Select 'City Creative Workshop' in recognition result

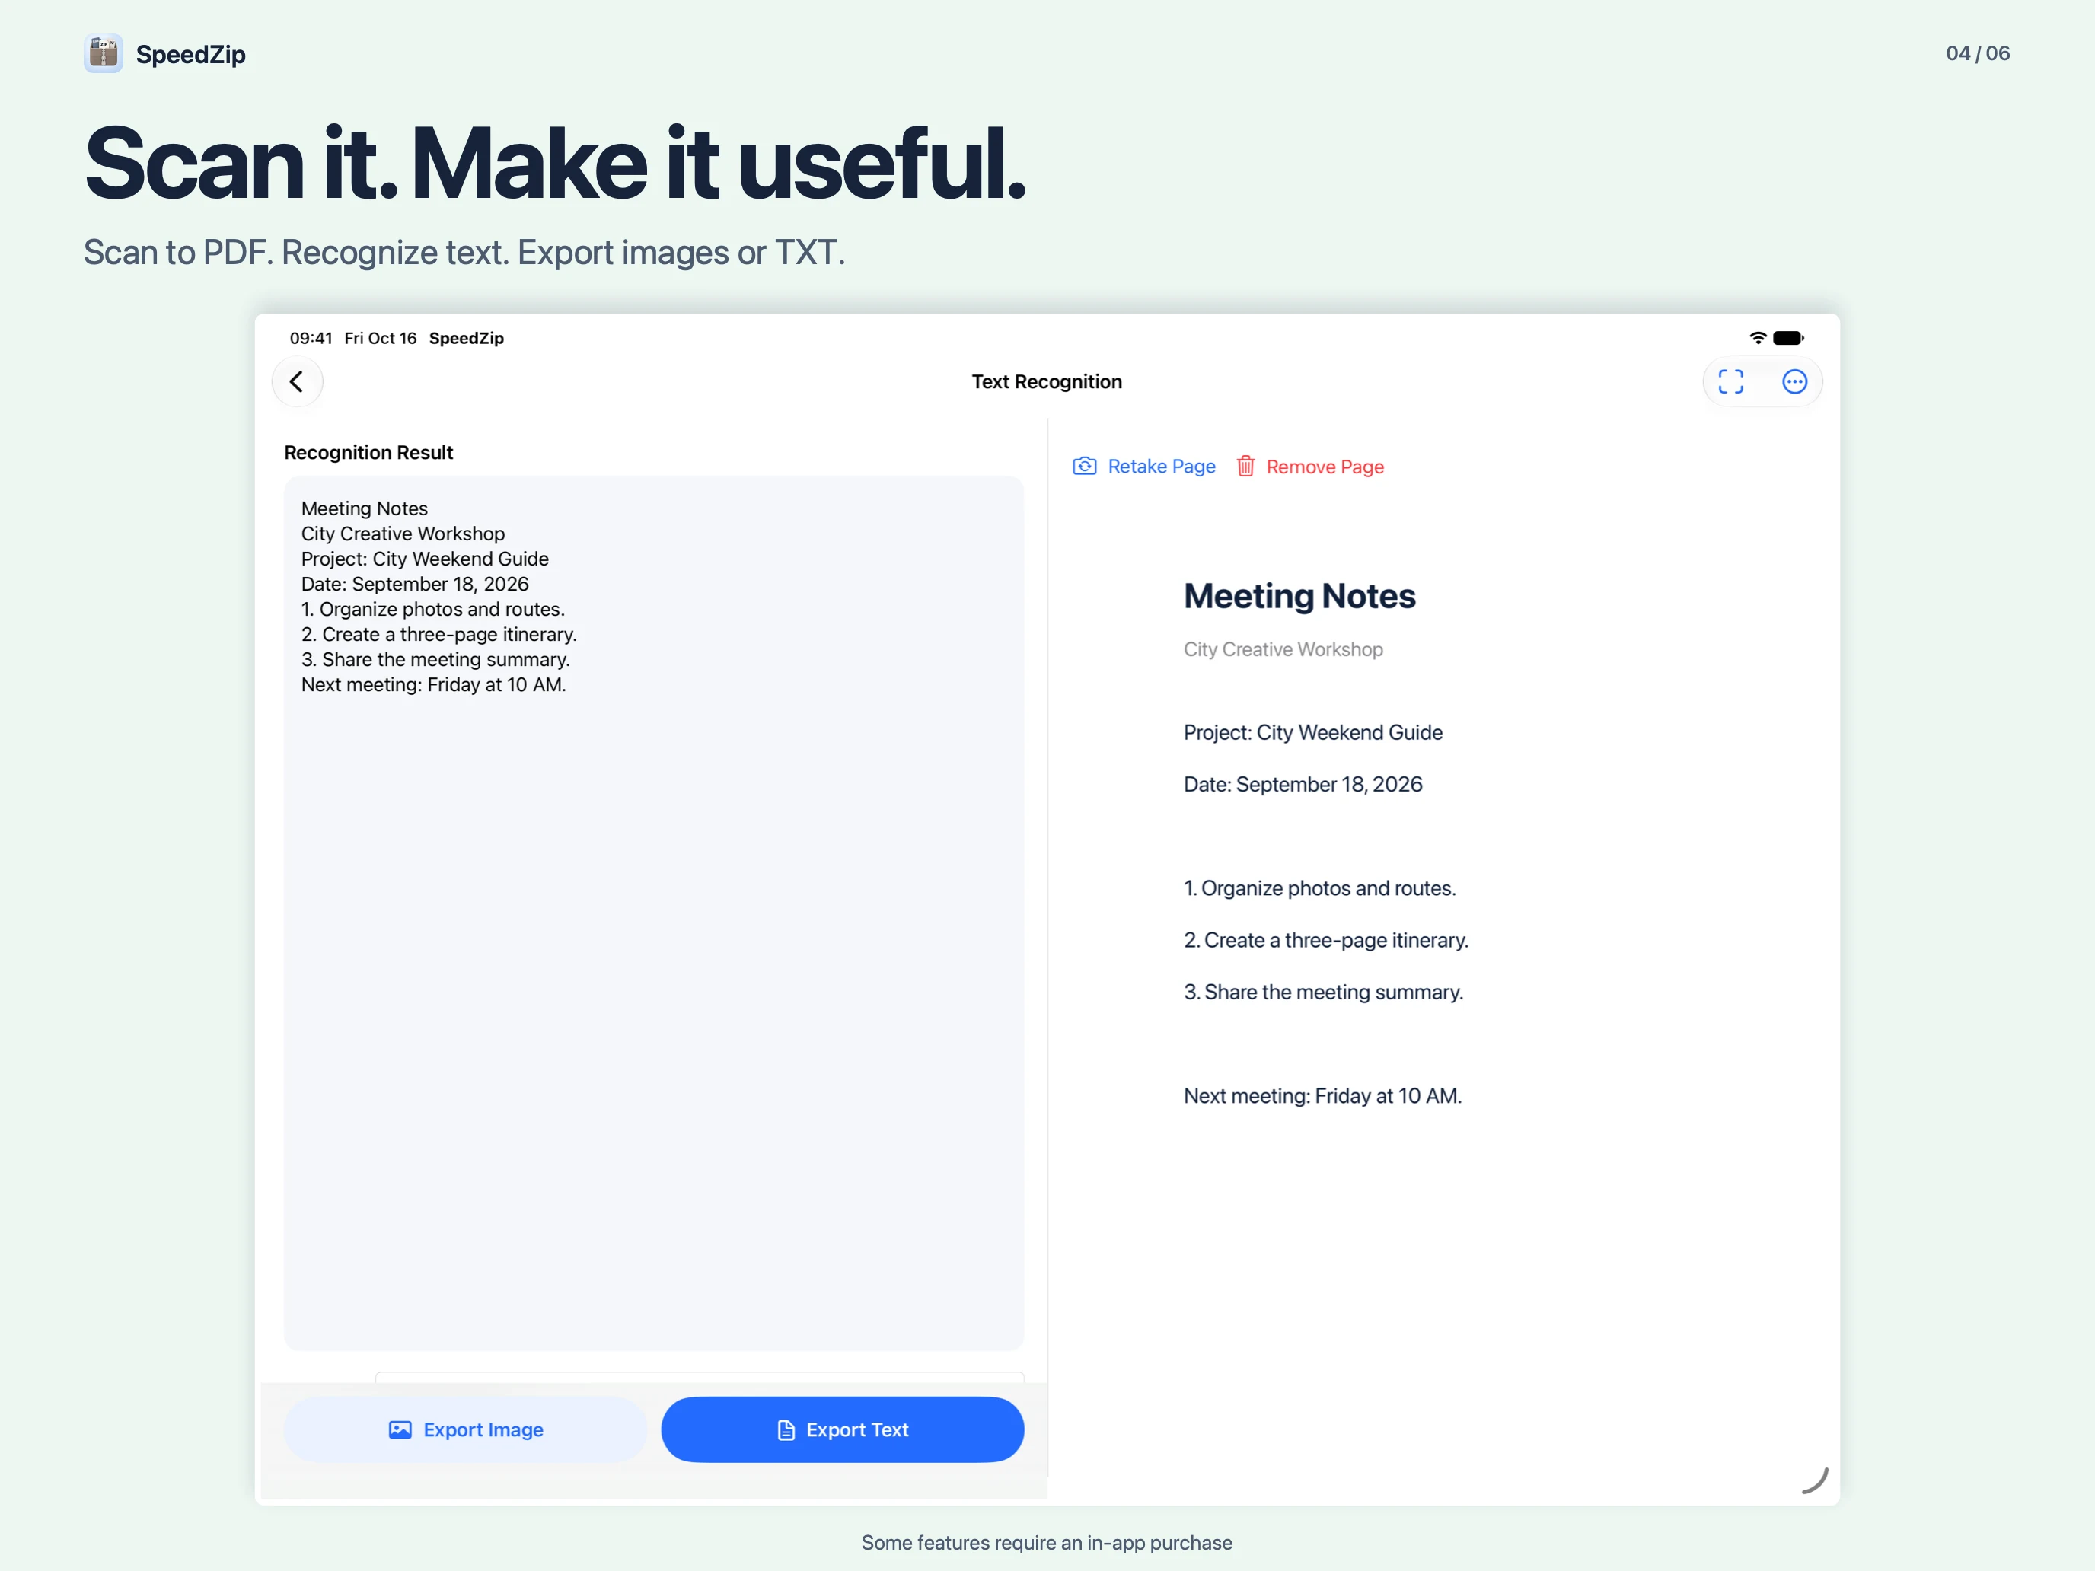[403, 534]
